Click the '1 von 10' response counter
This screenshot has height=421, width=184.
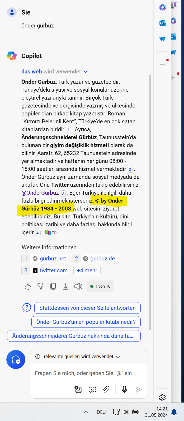[x=100, y=286]
